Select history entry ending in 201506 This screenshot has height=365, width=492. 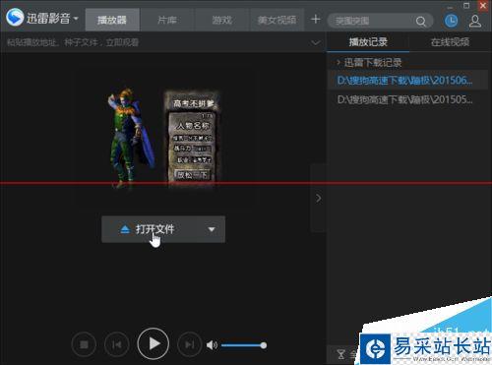click(x=407, y=80)
